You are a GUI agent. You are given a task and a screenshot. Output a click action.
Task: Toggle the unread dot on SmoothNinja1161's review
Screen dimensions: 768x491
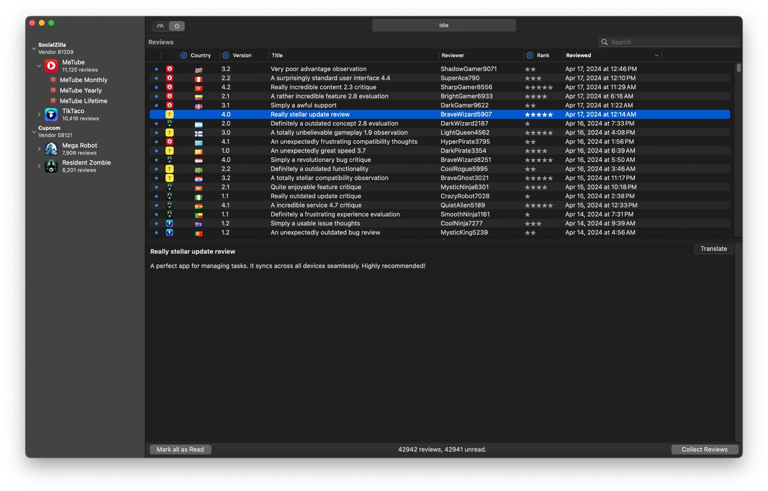pos(156,214)
